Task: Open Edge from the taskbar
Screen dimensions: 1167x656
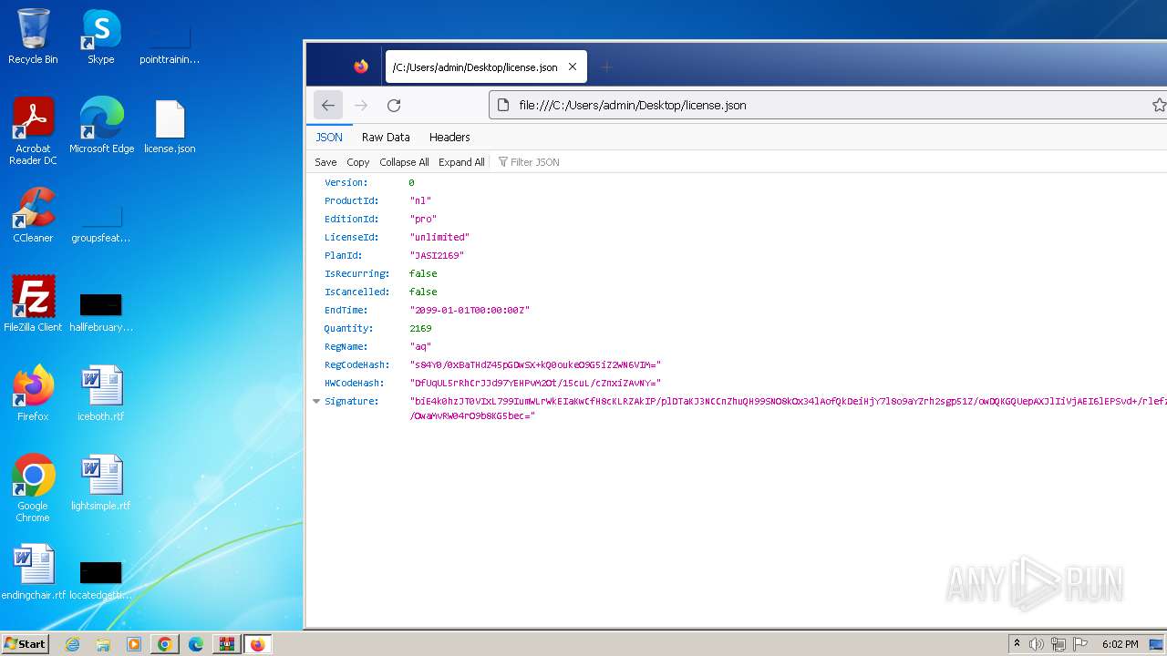Action: pos(196,644)
